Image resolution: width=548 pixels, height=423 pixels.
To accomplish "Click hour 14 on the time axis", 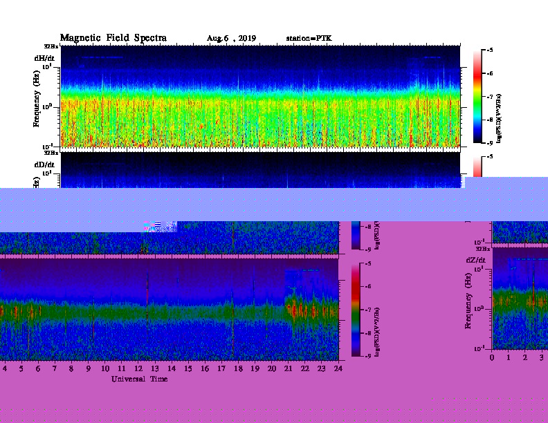I will click(172, 368).
